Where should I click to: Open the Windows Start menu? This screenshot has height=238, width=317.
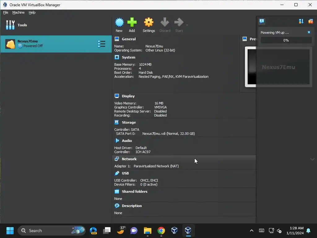[x=10, y=231]
